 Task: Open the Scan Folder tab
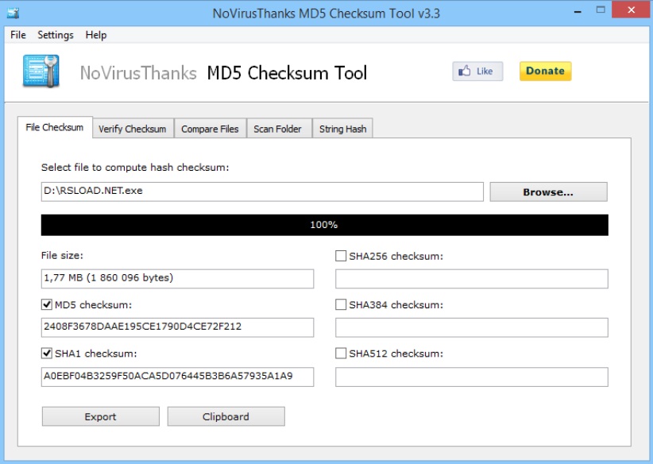point(277,129)
